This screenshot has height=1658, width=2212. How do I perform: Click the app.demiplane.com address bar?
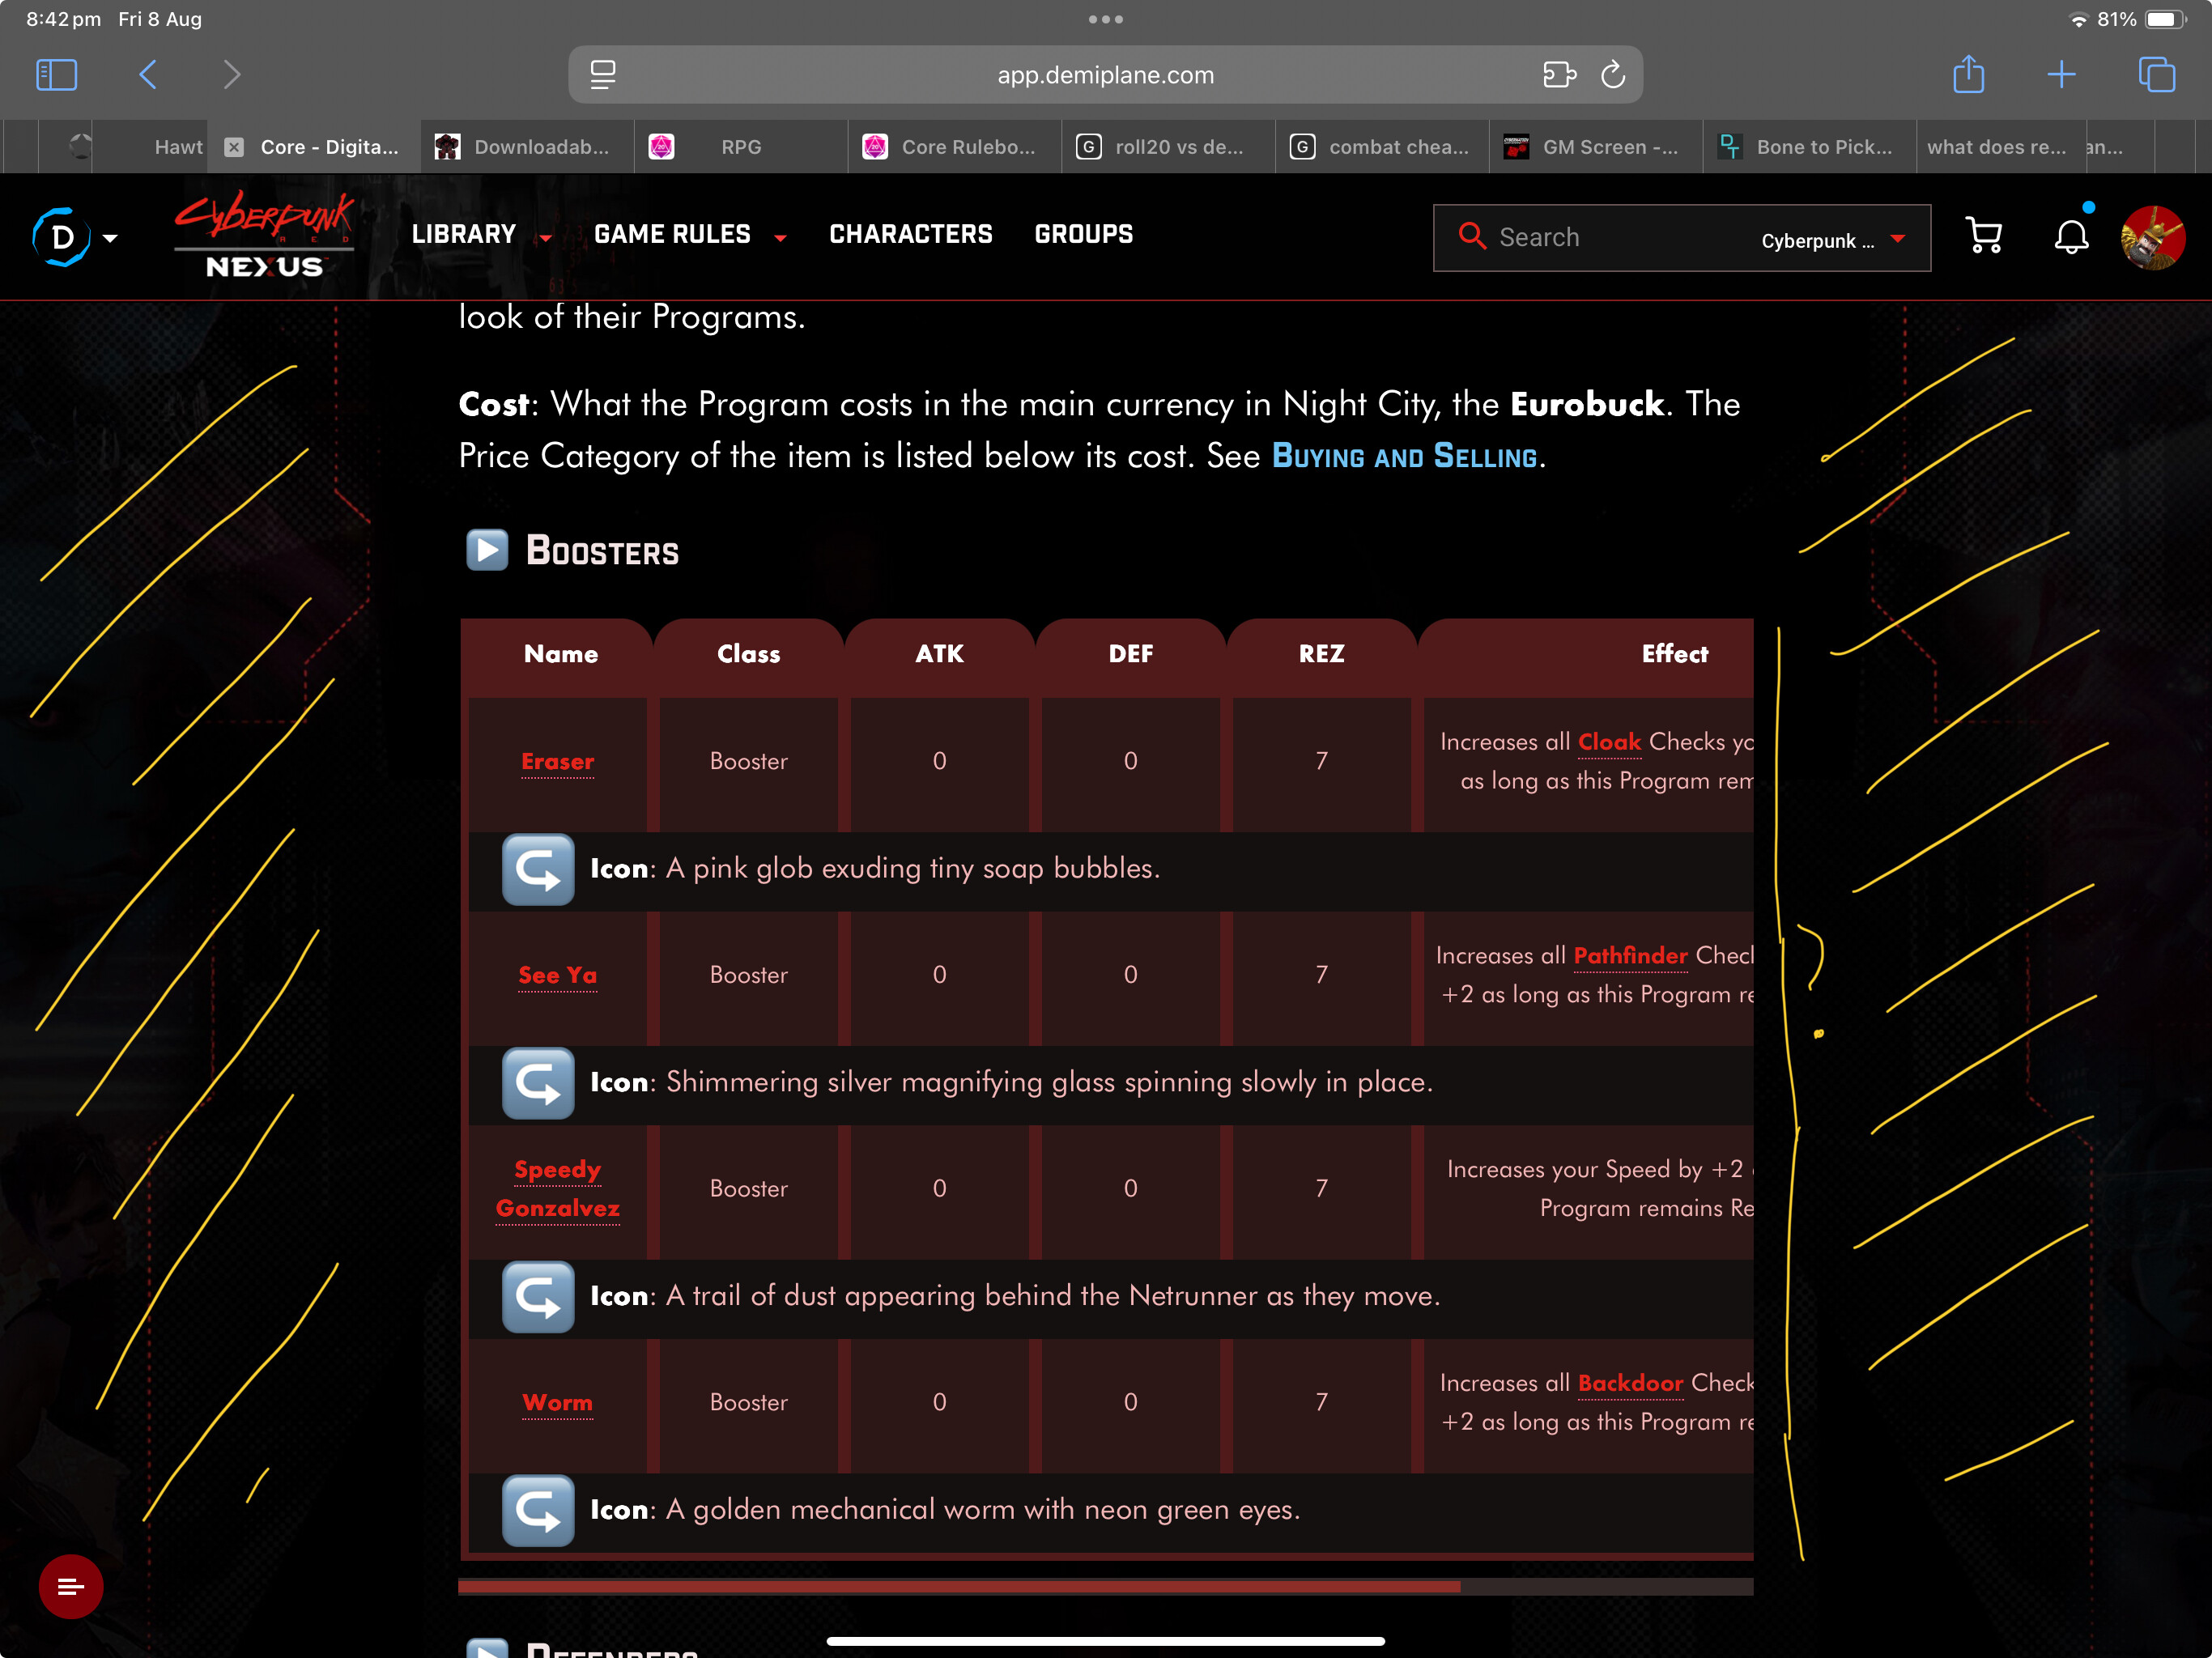[x=1105, y=75]
